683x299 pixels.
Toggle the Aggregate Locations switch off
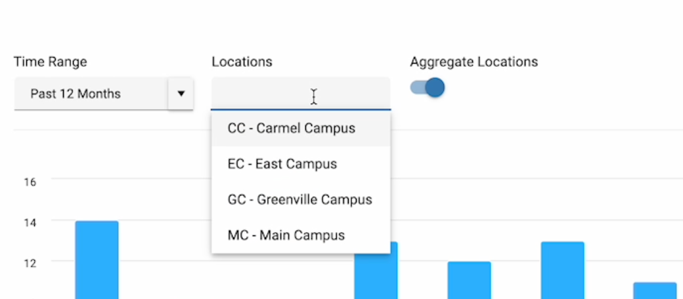[x=428, y=87]
